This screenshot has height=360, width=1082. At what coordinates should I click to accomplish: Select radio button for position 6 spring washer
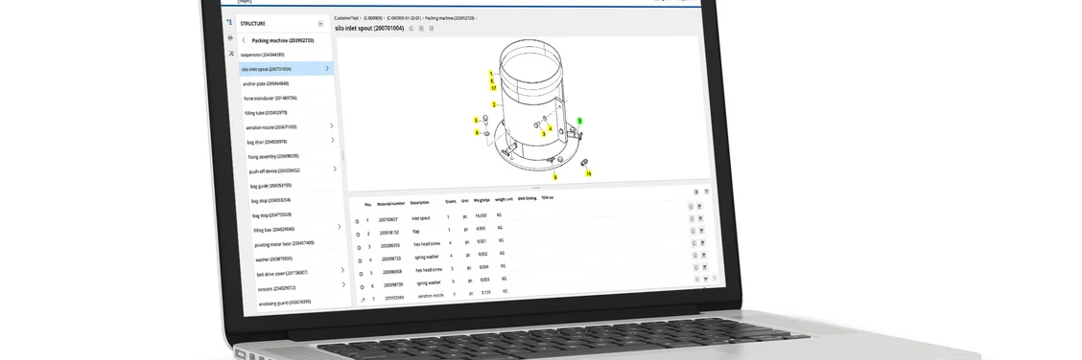click(x=361, y=286)
